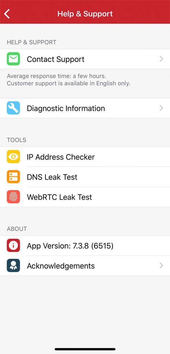The image size is (170, 354).
Task: Open the Diagnostic Information entry
Action: pyautogui.click(x=85, y=108)
